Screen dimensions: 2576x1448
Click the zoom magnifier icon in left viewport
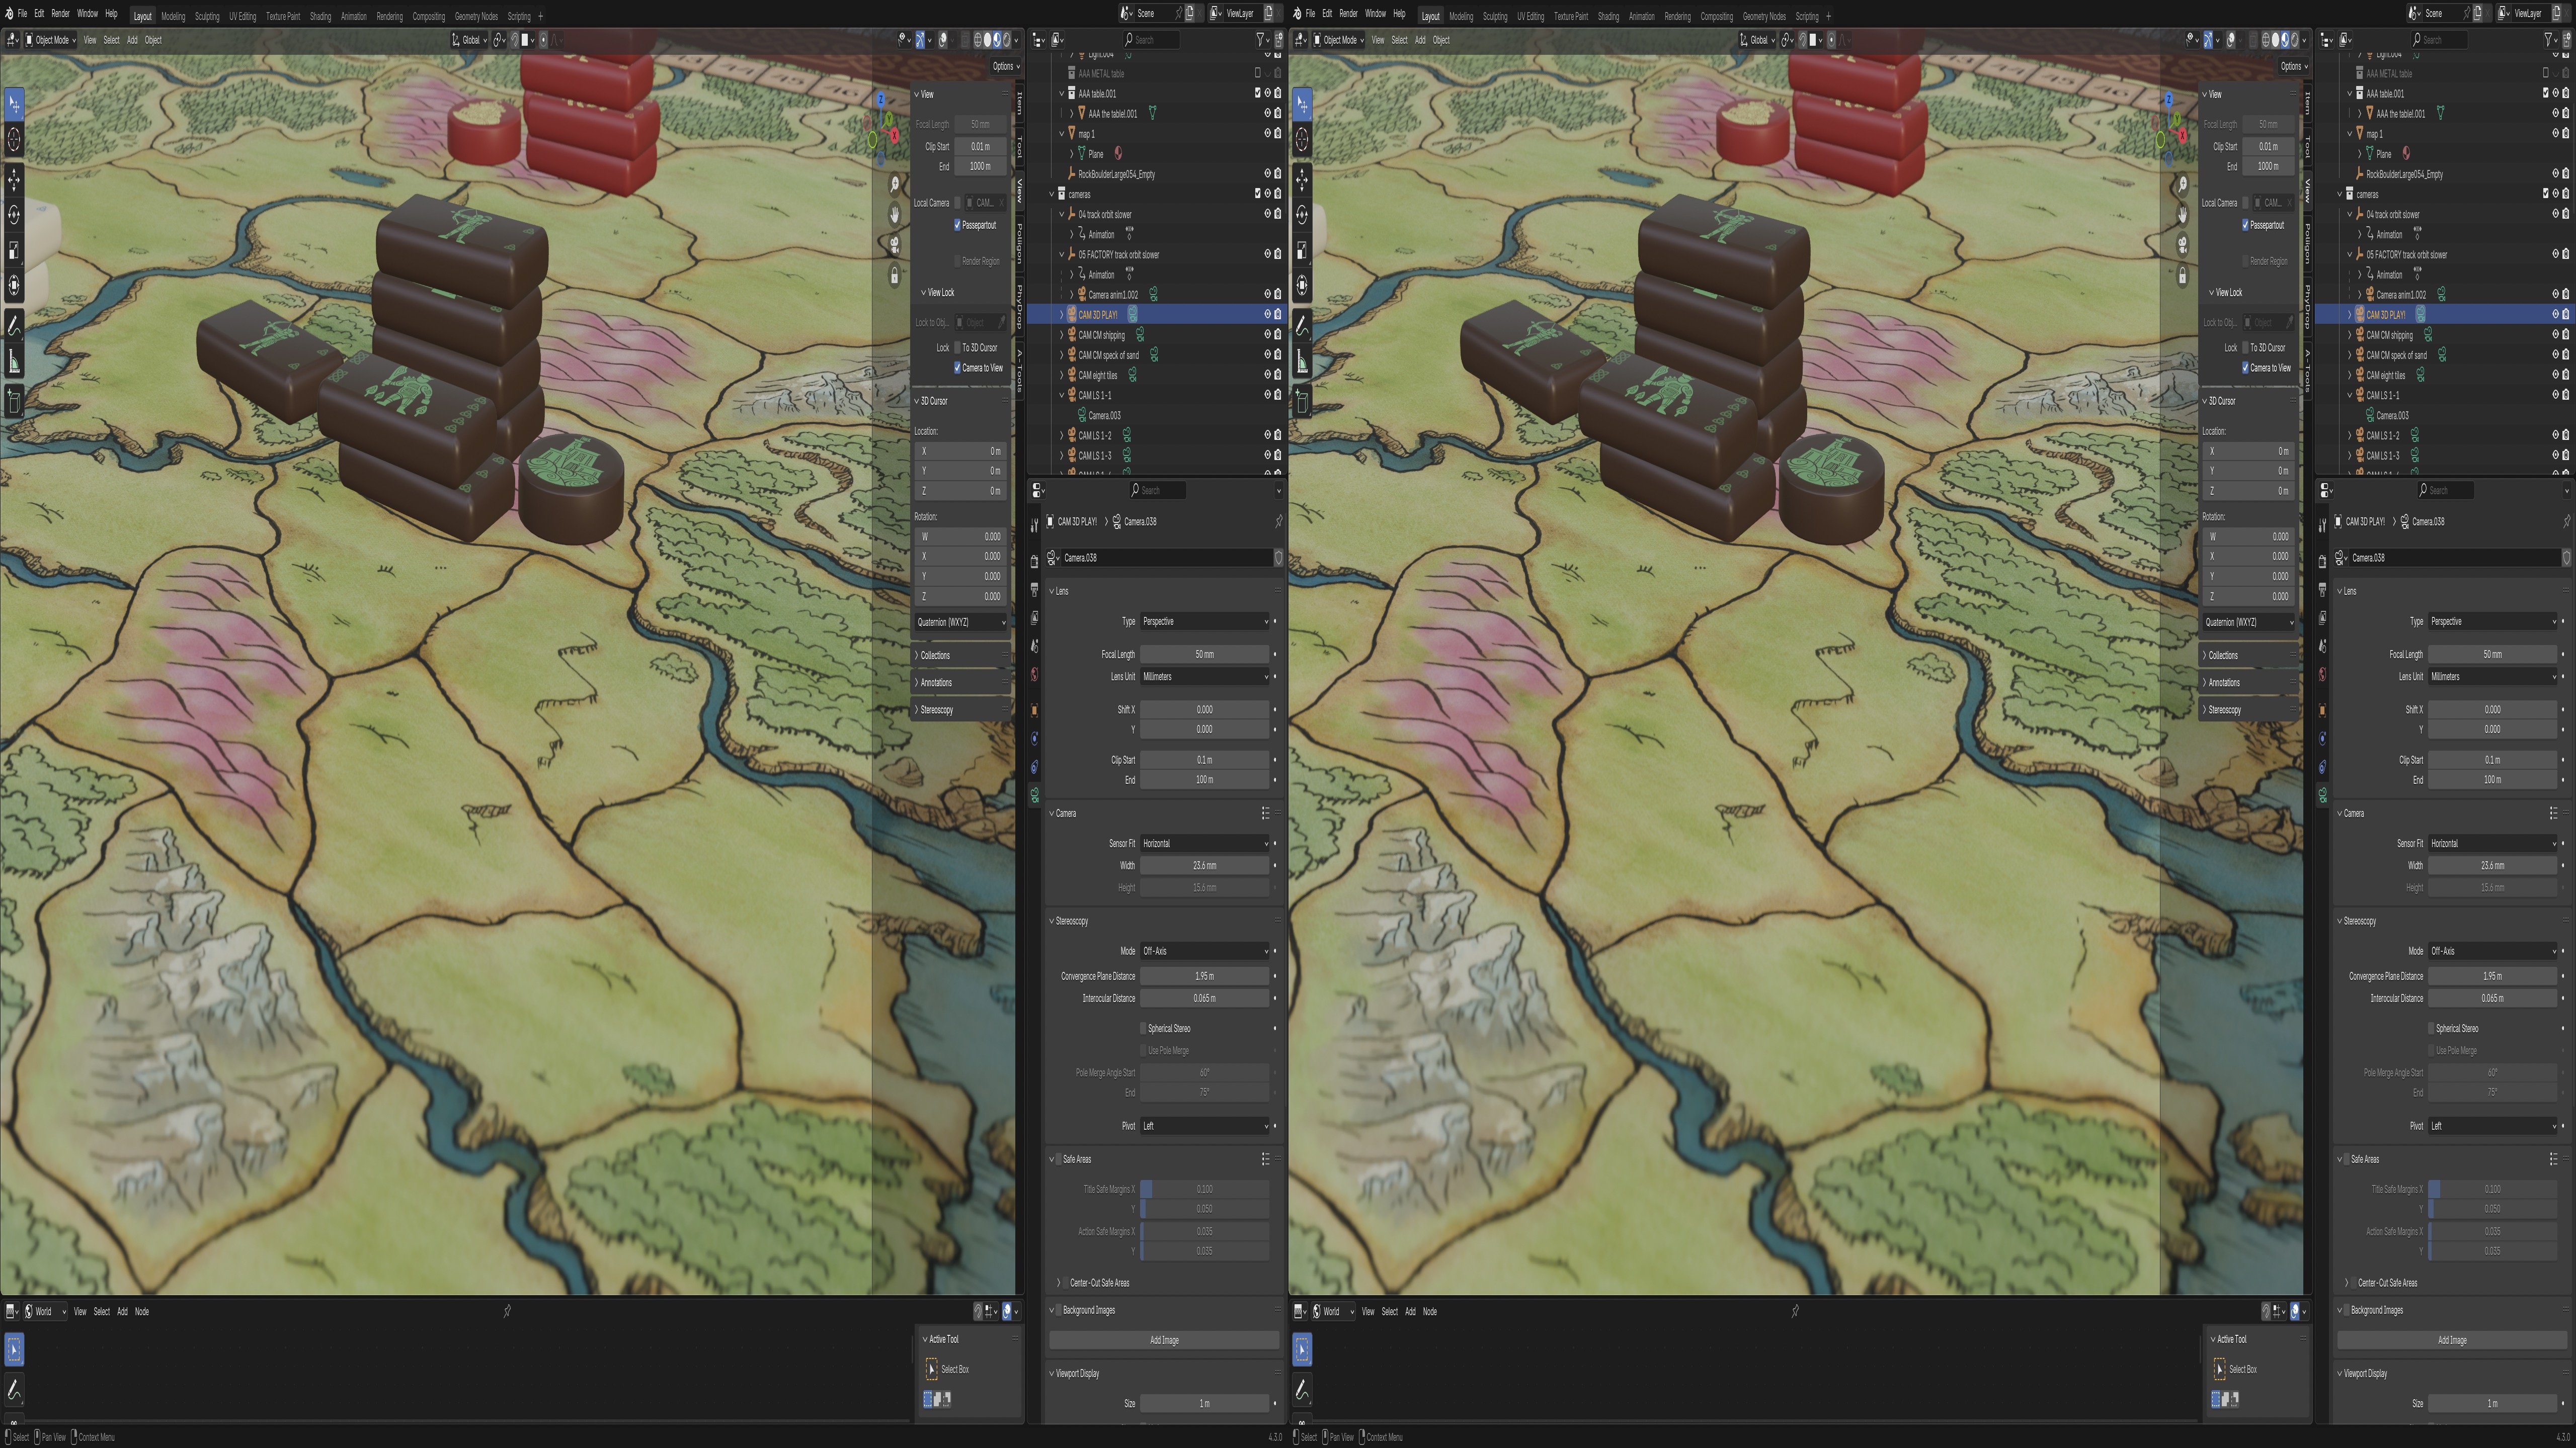tap(895, 185)
